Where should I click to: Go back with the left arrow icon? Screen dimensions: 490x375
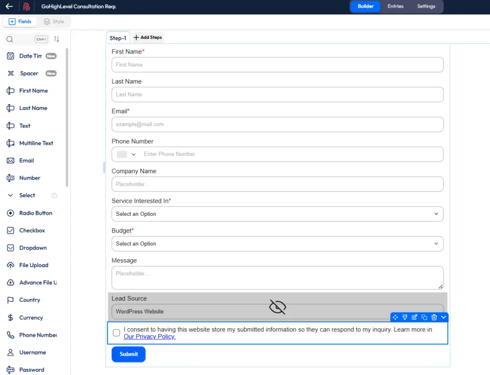coord(9,6)
